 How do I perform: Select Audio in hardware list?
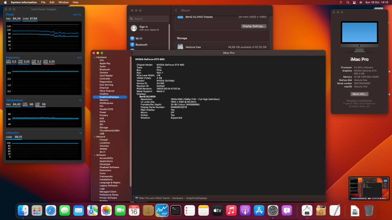[x=102, y=66]
